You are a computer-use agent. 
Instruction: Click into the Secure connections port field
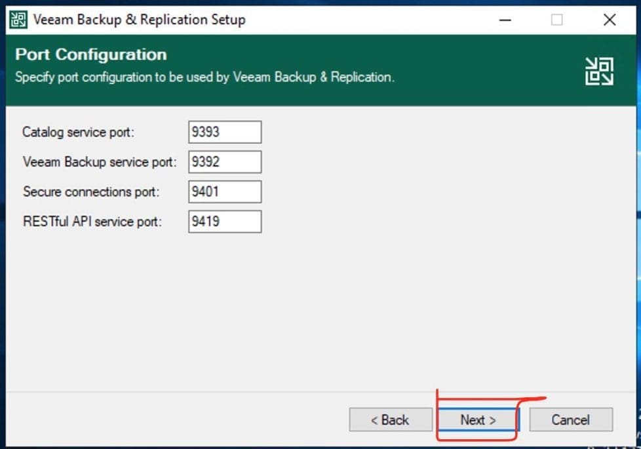(x=225, y=191)
